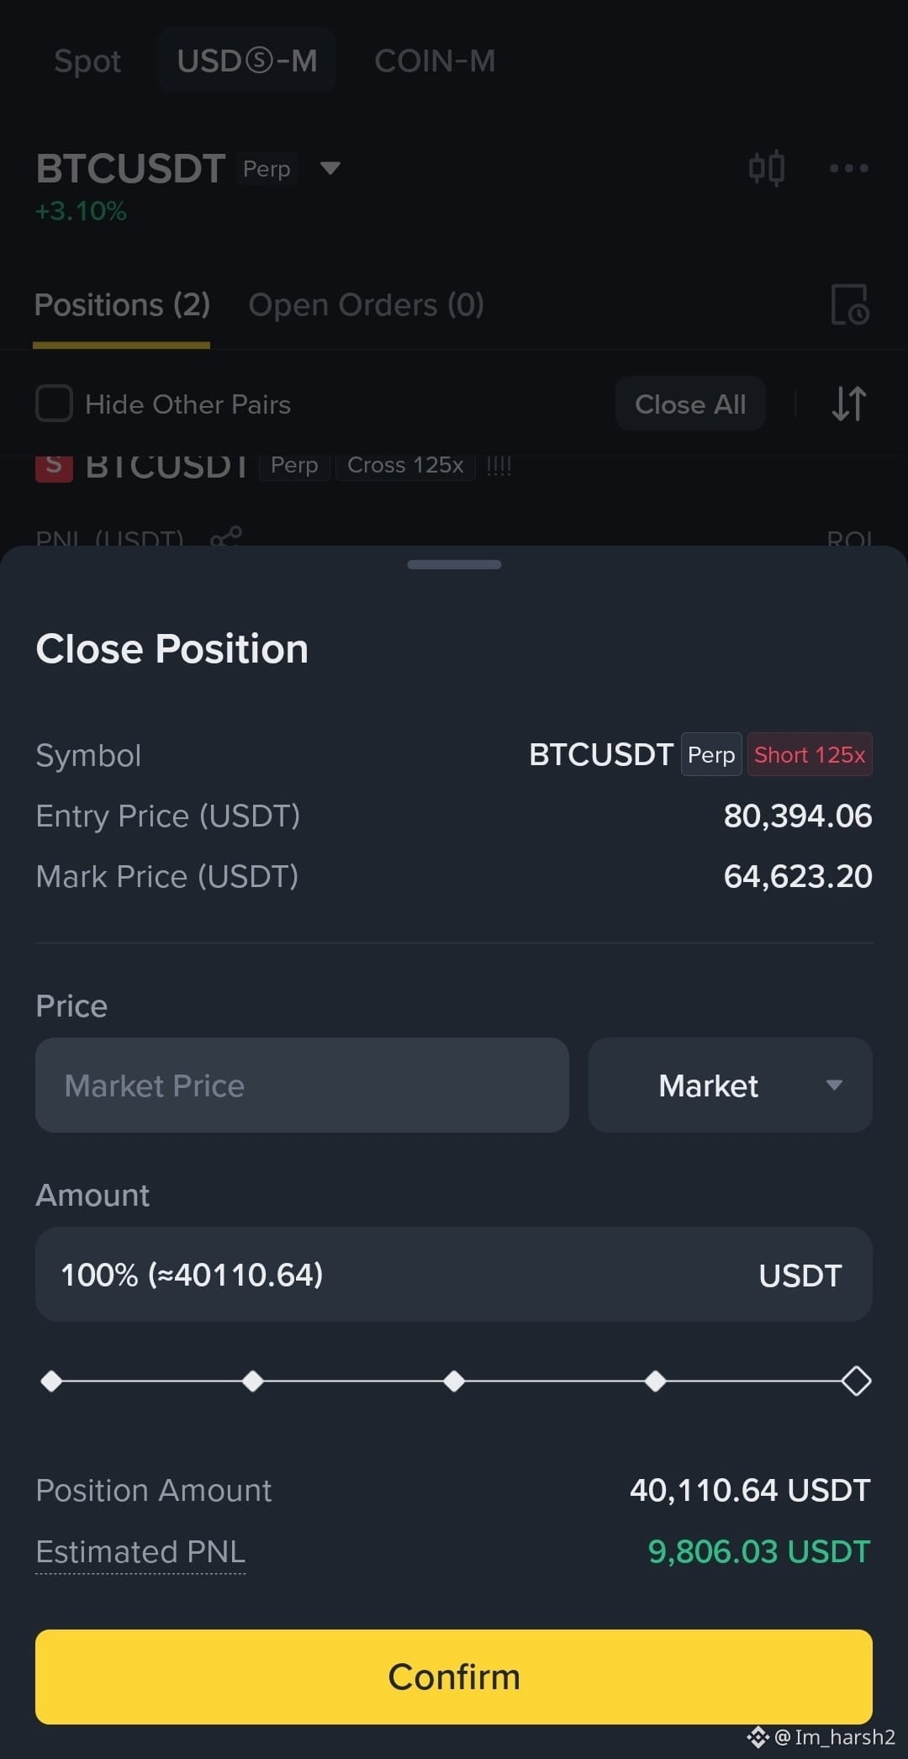
Task: Set amount slider to 50% marker
Action: pos(454,1381)
